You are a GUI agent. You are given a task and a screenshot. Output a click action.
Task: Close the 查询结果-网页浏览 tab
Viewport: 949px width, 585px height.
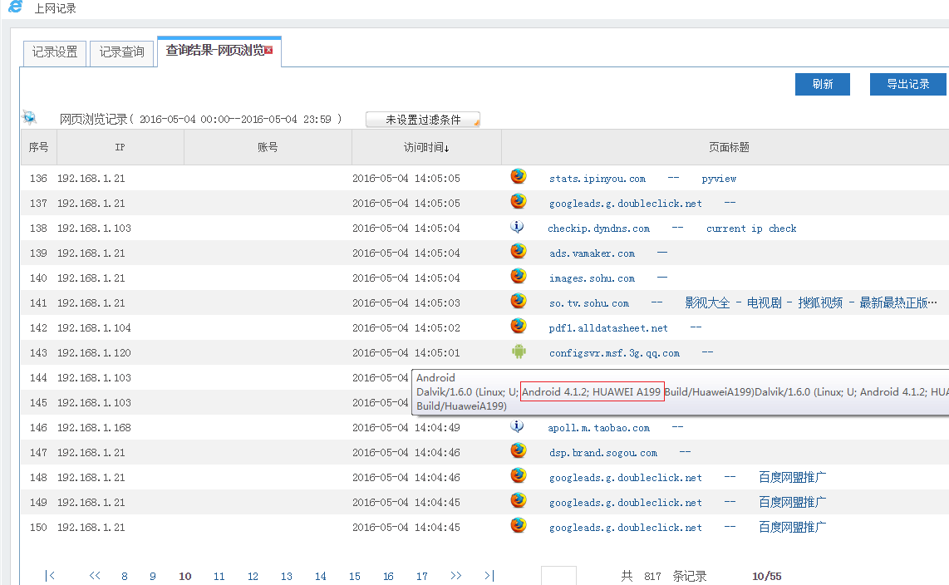pyautogui.click(x=268, y=51)
